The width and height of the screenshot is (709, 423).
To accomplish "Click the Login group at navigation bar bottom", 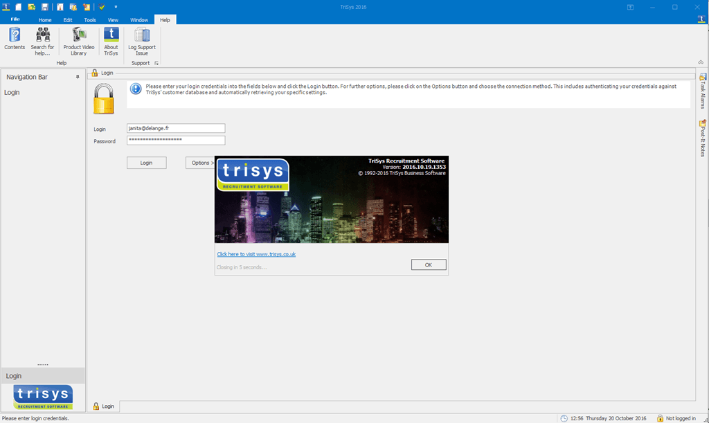I will tap(43, 376).
